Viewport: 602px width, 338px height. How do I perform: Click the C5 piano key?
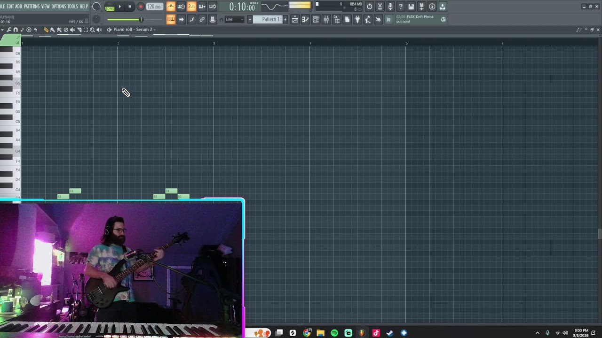(x=10, y=121)
